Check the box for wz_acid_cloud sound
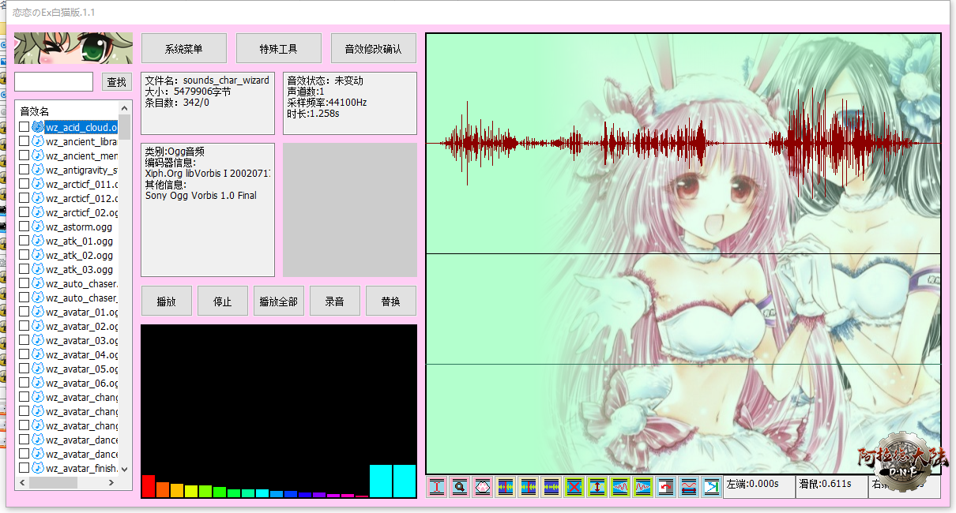 pos(24,127)
